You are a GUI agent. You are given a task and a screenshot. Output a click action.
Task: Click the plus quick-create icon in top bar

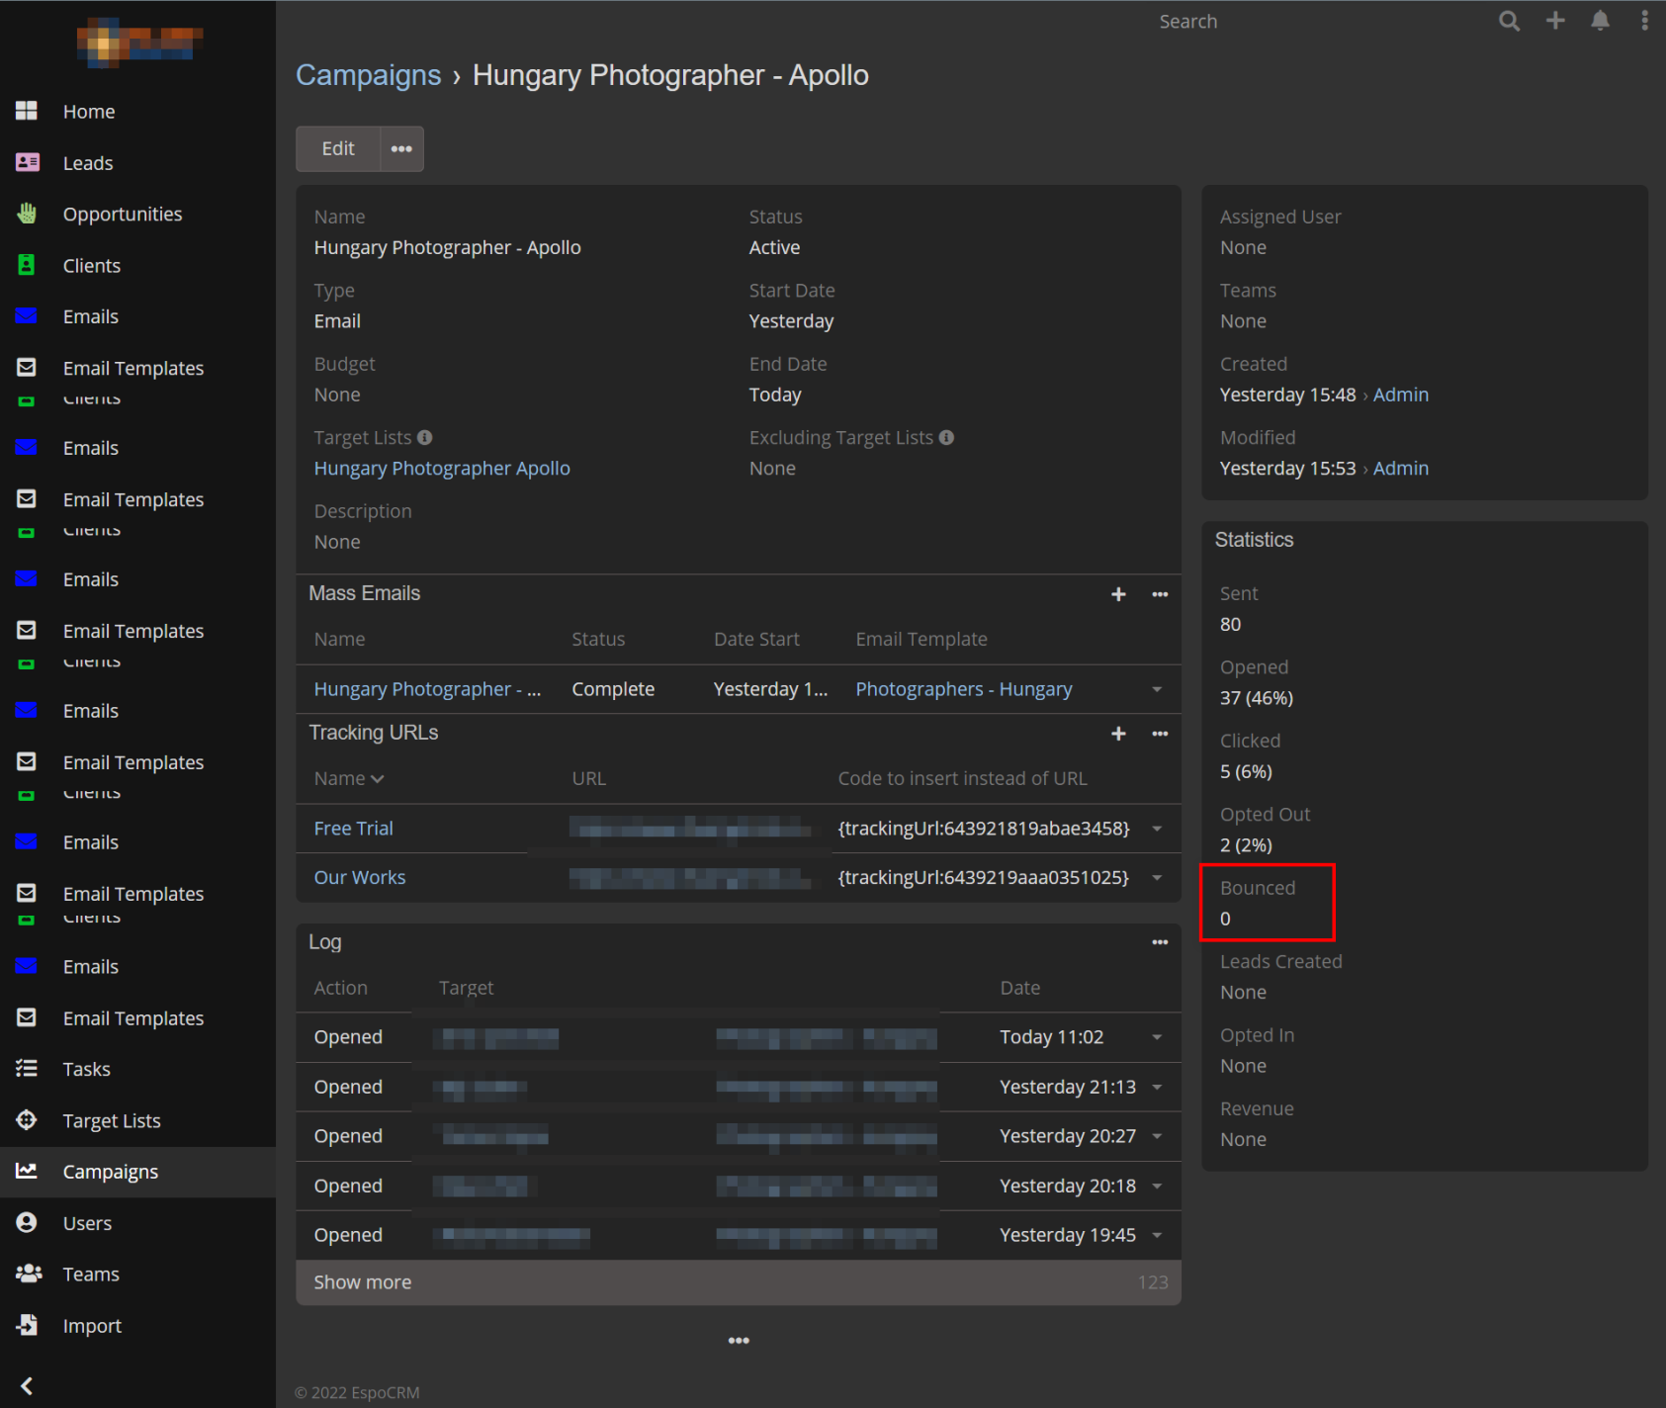click(x=1555, y=21)
